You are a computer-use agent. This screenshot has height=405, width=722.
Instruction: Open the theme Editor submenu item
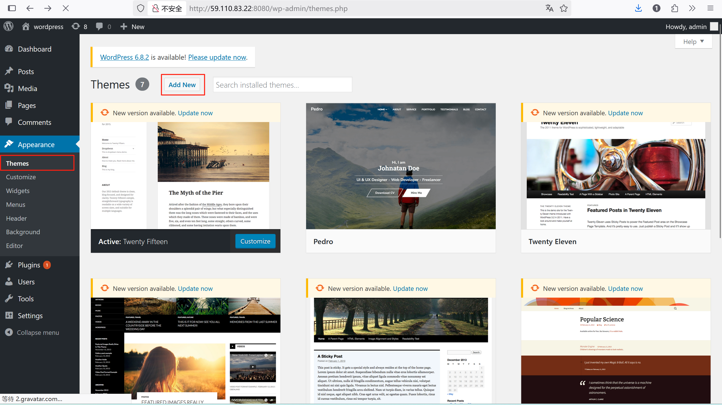pos(14,246)
